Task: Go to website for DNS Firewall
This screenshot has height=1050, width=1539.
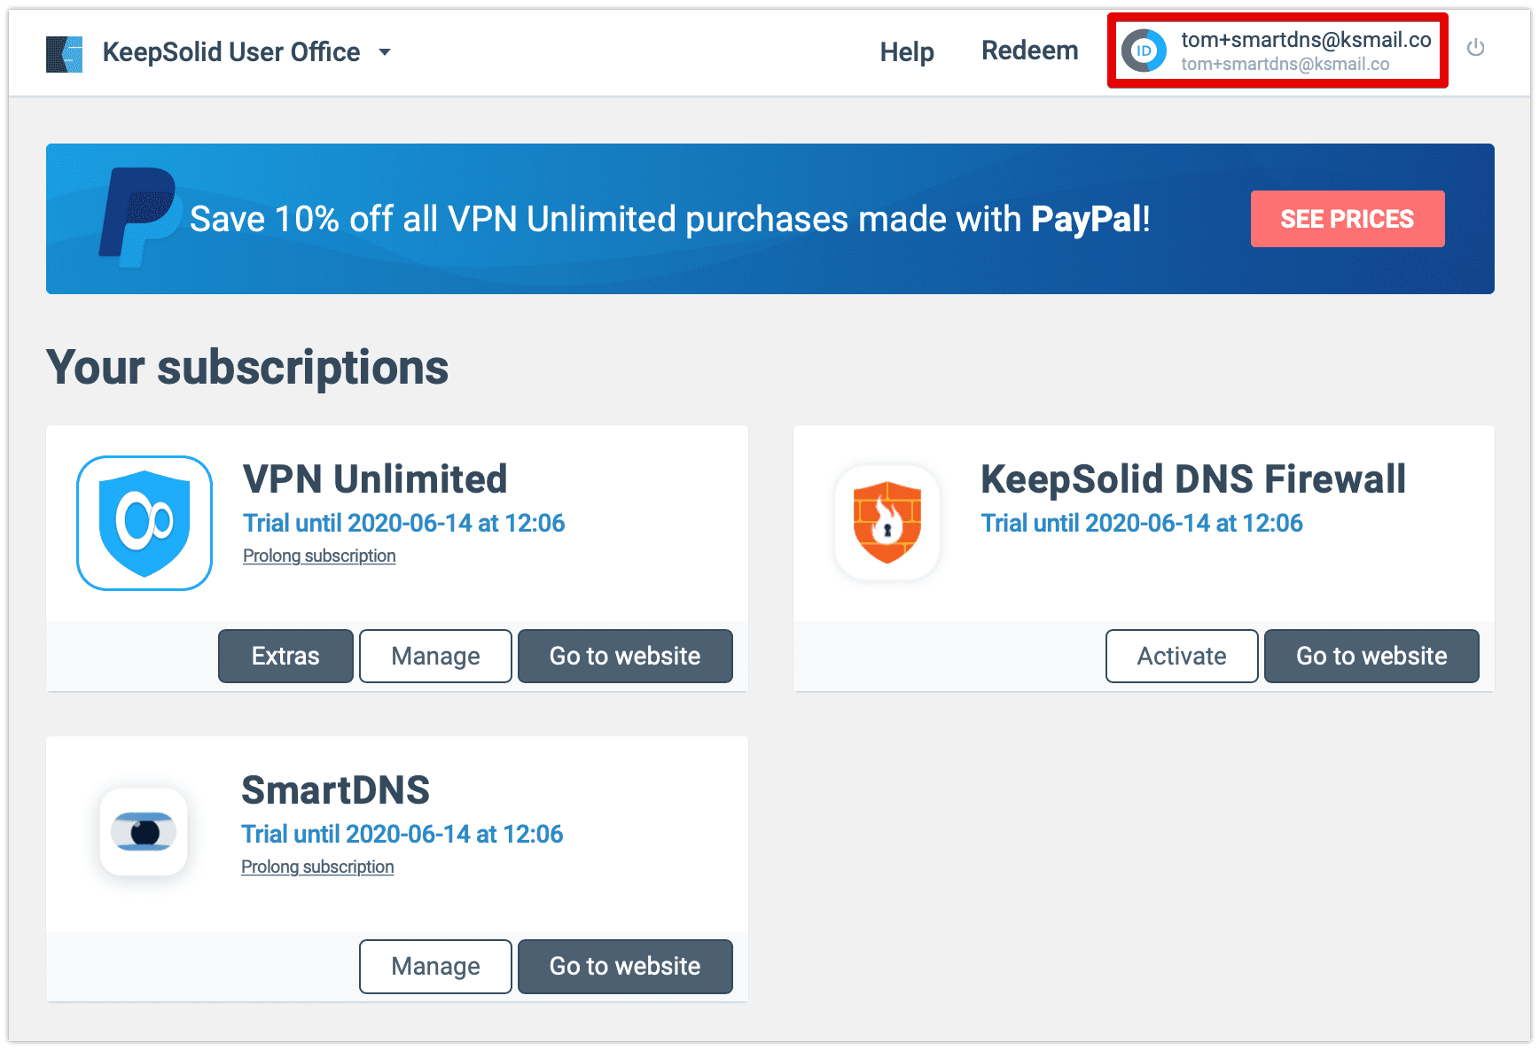Action: pyautogui.click(x=1371, y=656)
